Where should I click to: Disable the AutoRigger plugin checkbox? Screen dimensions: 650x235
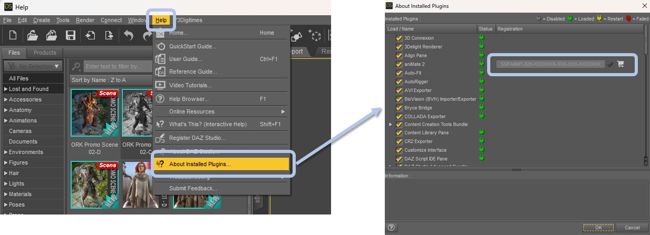click(x=399, y=81)
